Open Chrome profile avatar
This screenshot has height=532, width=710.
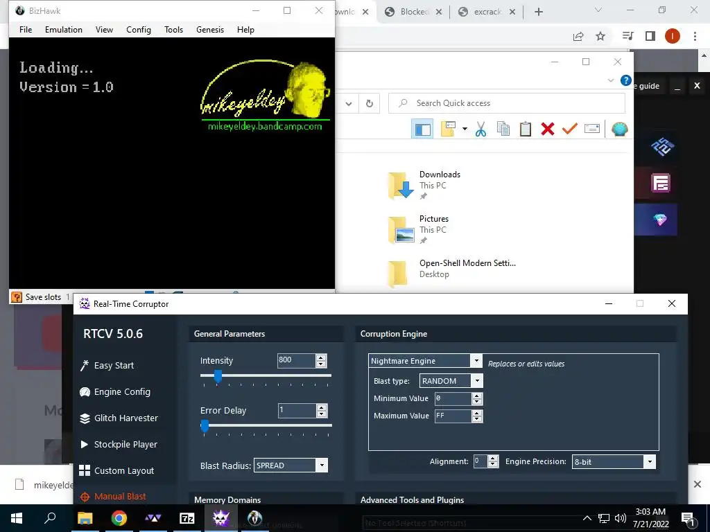[673, 36]
